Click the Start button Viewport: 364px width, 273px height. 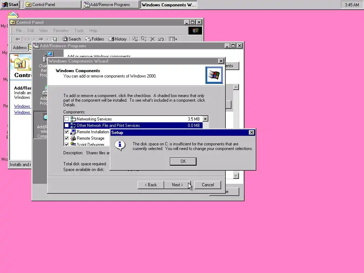pos(10,5)
